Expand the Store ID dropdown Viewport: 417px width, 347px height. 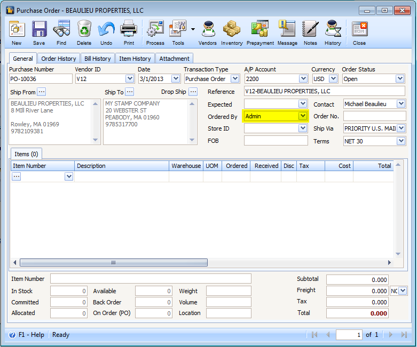pos(303,128)
